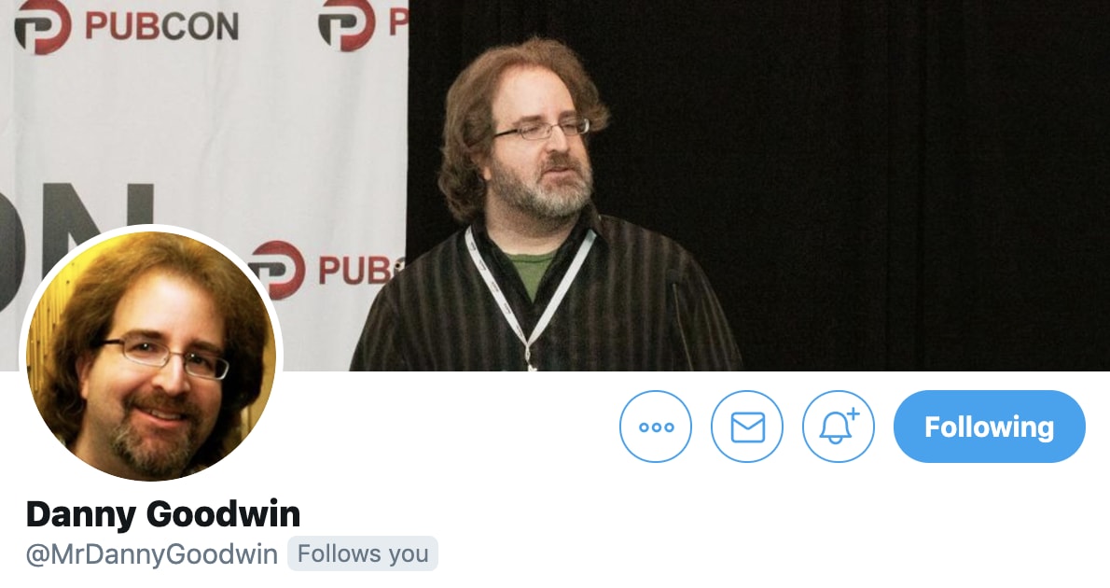Click the Danny Goodwin display name
The image size is (1110, 588).
[163, 514]
